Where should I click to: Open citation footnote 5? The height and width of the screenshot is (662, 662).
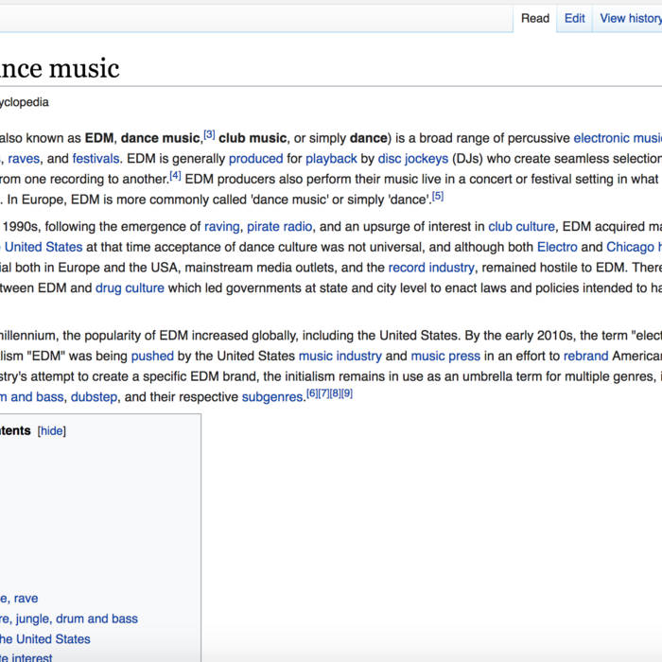click(438, 196)
